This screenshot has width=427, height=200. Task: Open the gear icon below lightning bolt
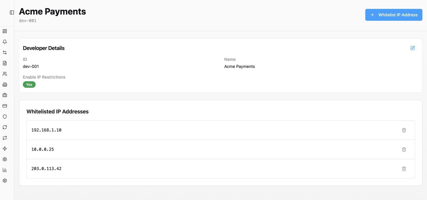point(5,159)
